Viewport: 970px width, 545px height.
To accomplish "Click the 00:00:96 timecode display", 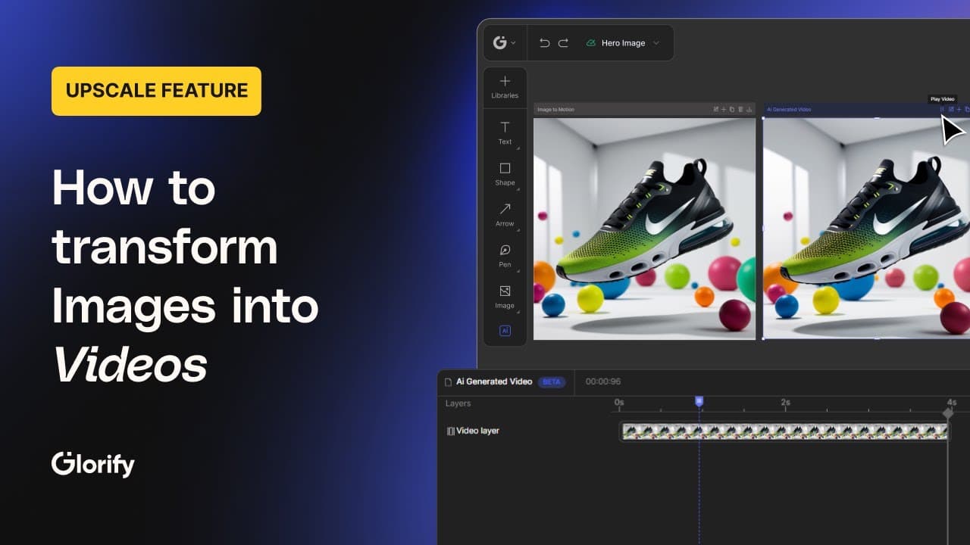I will pyautogui.click(x=603, y=381).
